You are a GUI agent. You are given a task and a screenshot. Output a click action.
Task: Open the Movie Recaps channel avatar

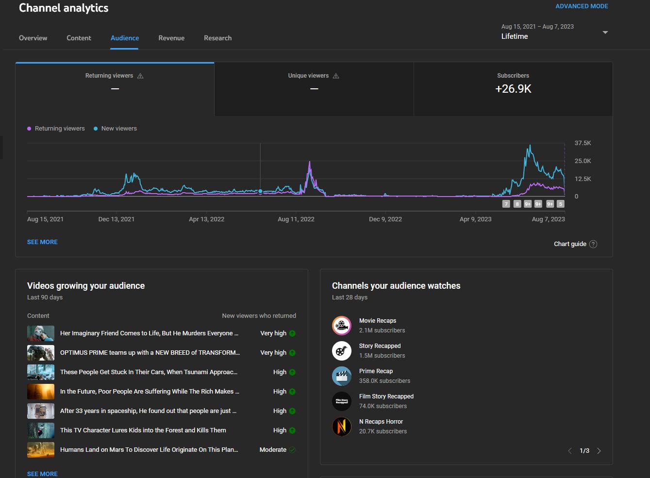click(x=342, y=325)
